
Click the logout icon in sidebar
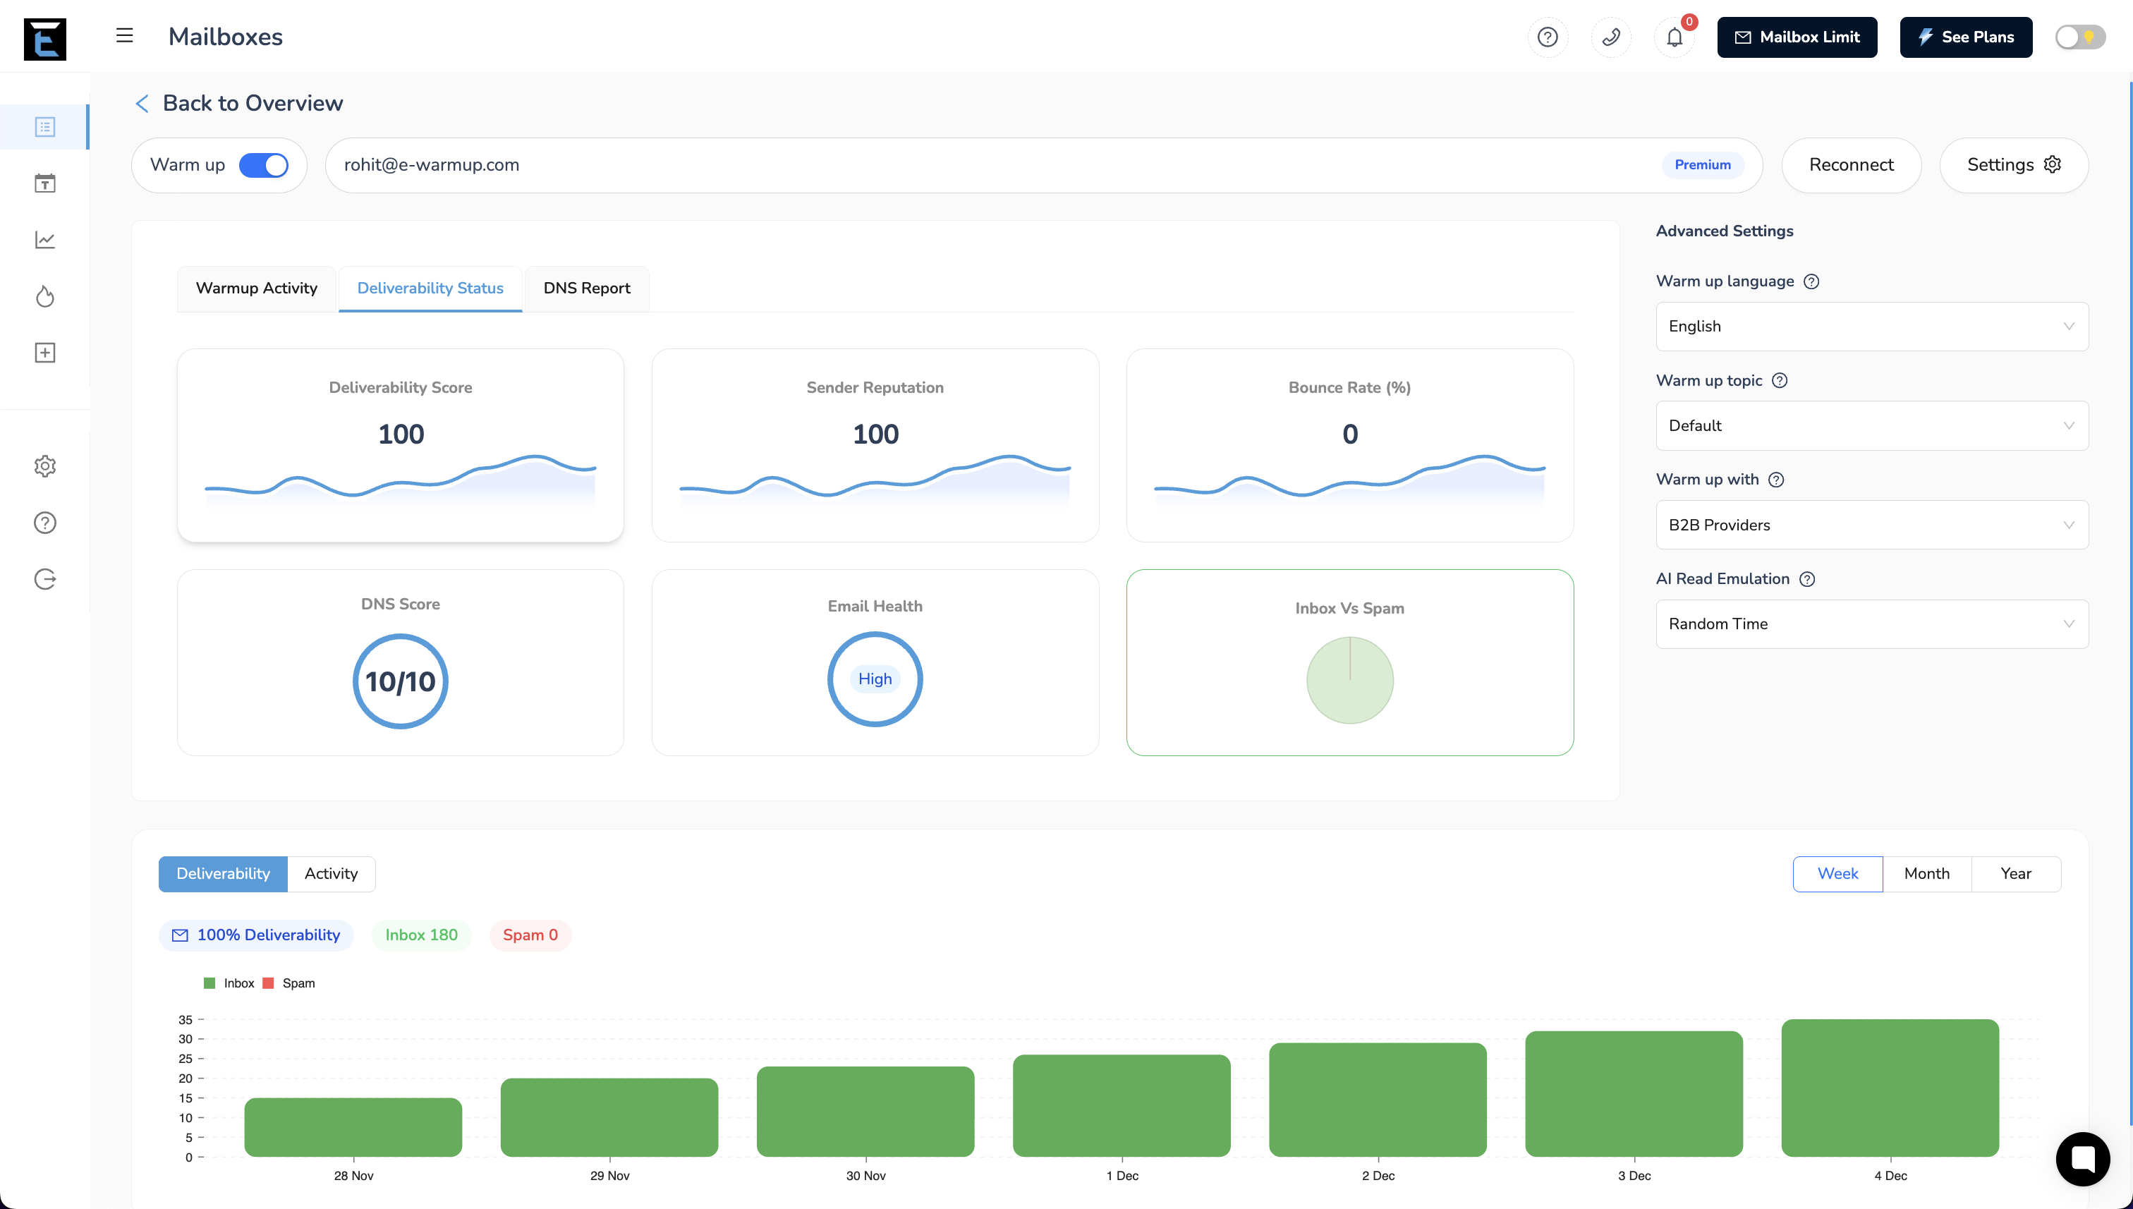[x=45, y=579]
